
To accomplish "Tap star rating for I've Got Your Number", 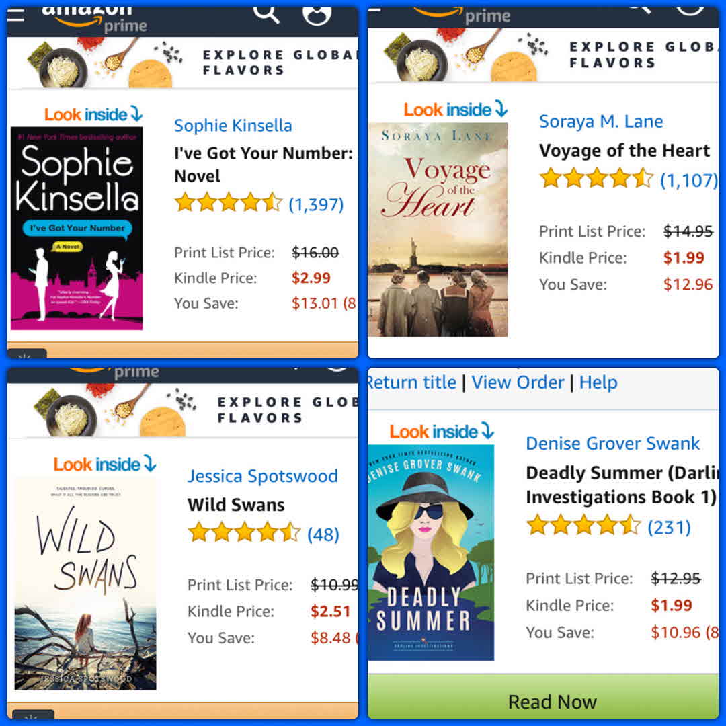I will 229,203.
